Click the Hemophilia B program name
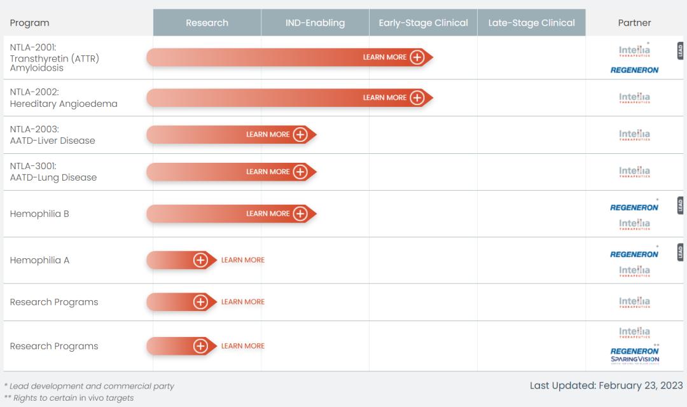The height and width of the screenshot is (407, 687). 39,214
